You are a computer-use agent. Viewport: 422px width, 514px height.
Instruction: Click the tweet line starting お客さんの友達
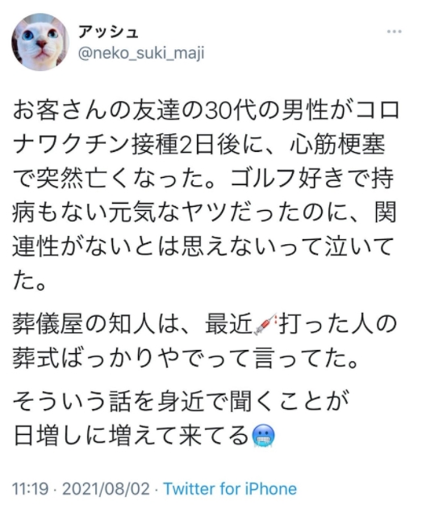[207, 110]
